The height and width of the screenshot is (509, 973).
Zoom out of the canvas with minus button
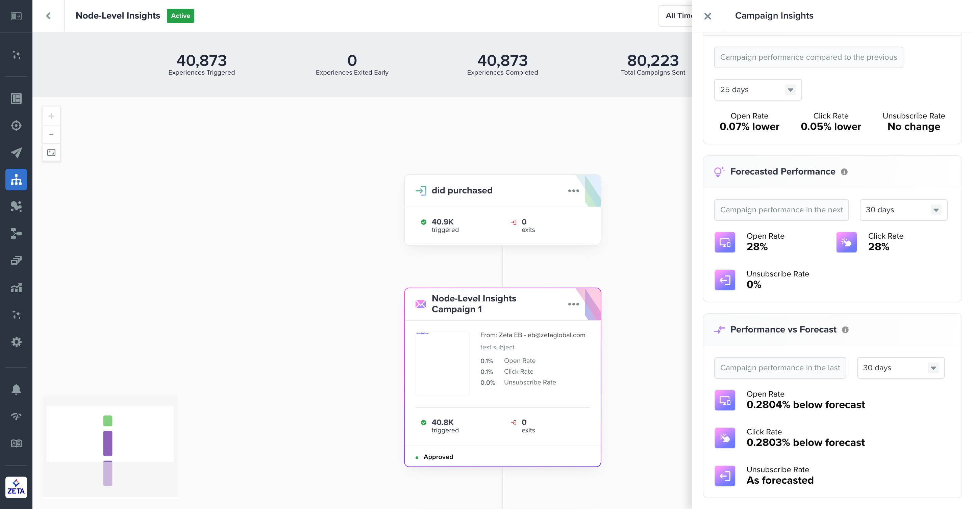click(x=51, y=134)
